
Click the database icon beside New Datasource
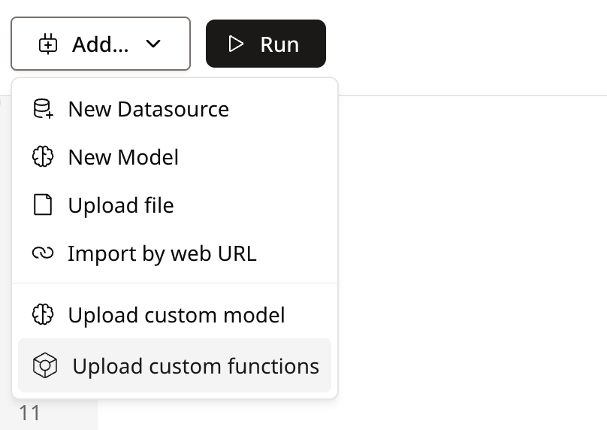tap(43, 108)
